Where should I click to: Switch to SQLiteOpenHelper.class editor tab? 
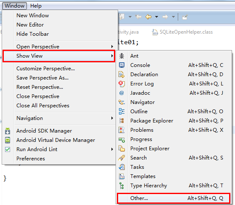click(x=182, y=32)
